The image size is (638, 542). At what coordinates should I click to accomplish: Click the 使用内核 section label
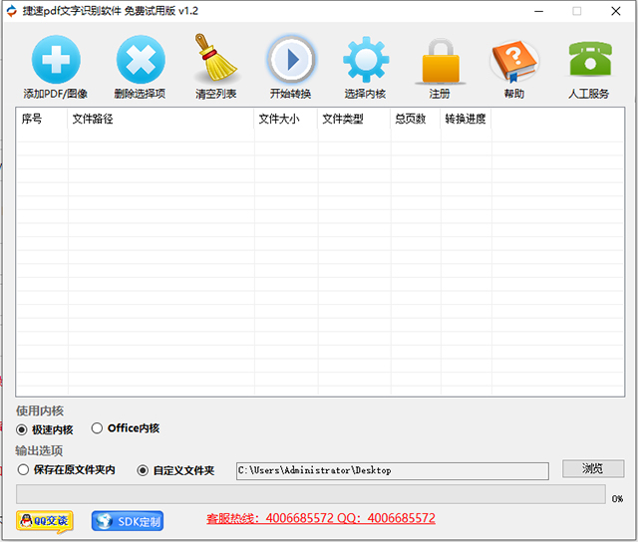coord(40,410)
